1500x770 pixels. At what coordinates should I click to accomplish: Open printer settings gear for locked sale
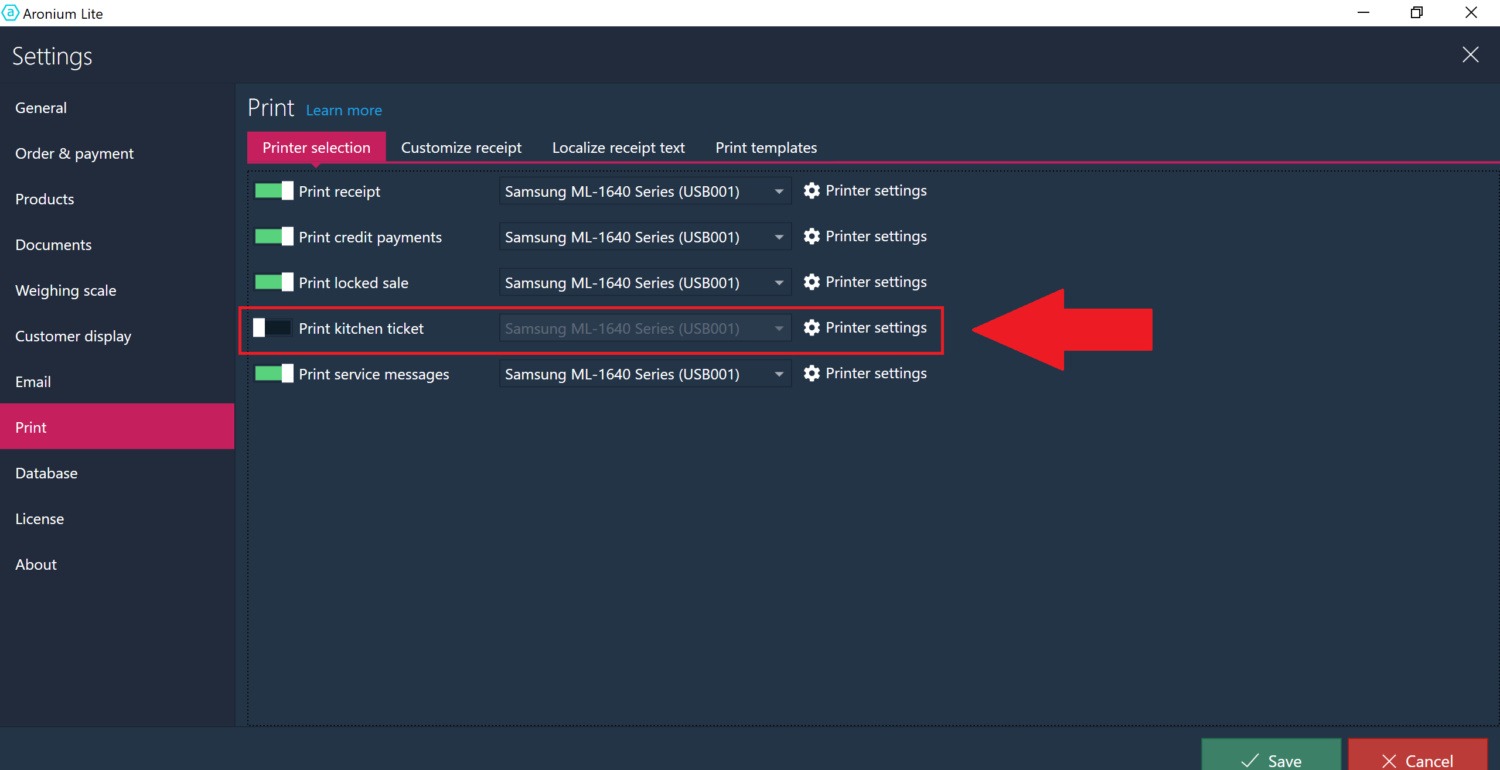pos(812,282)
